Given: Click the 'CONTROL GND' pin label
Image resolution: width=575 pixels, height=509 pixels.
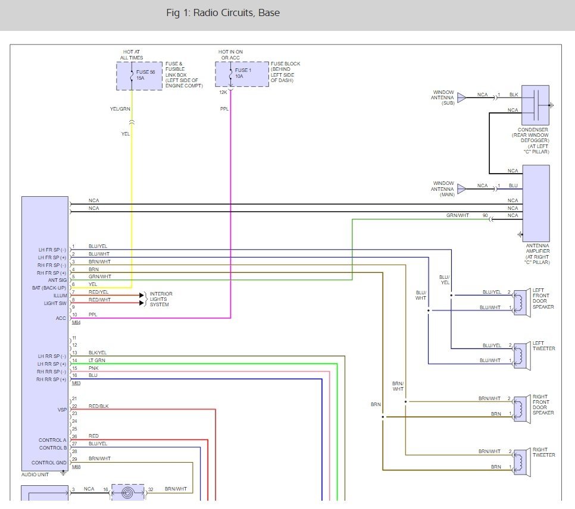Looking at the screenshot, I should (x=49, y=463).
